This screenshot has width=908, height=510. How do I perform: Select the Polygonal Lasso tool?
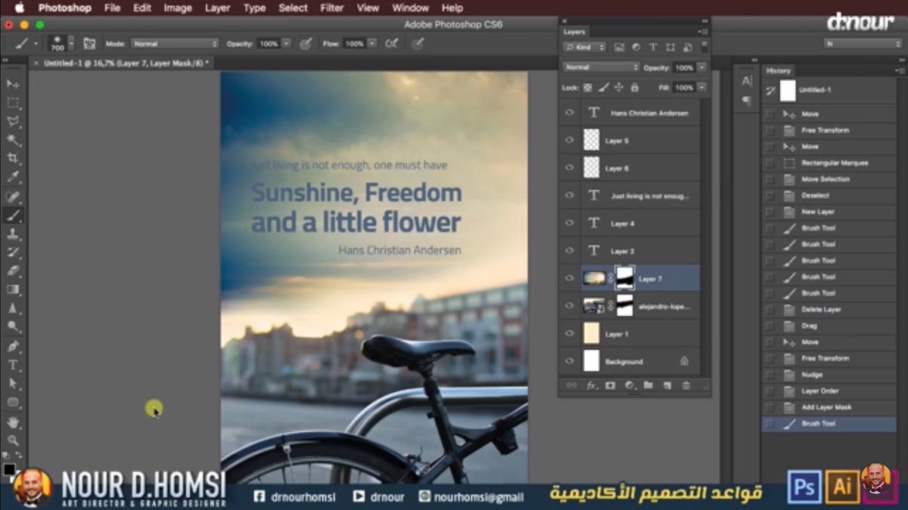coord(13,122)
